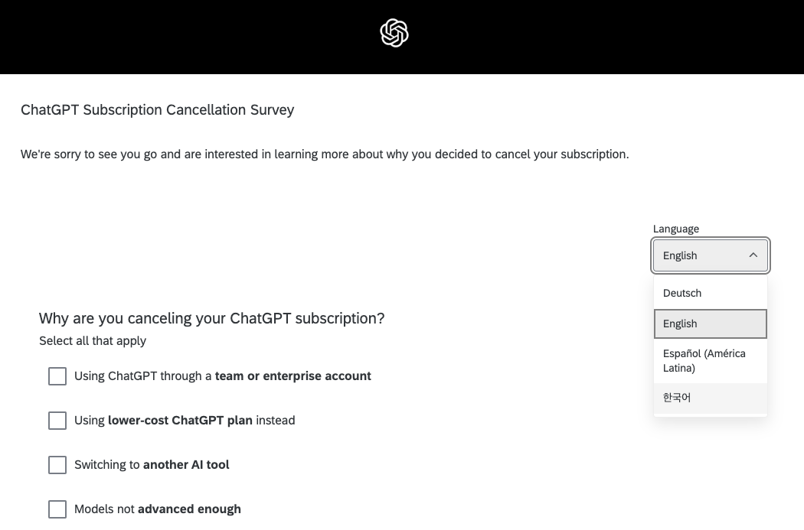The image size is (804, 530).
Task: Collapse the Language dropdown using its chevron arrow
Action: [753, 255]
